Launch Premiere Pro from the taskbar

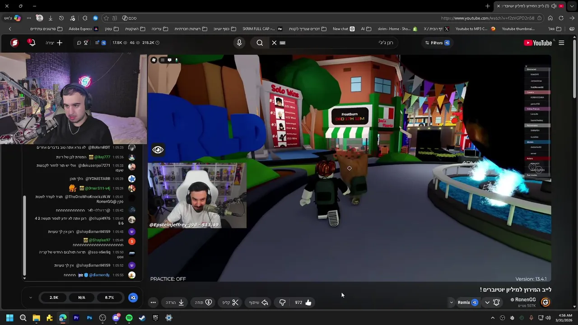click(x=76, y=318)
